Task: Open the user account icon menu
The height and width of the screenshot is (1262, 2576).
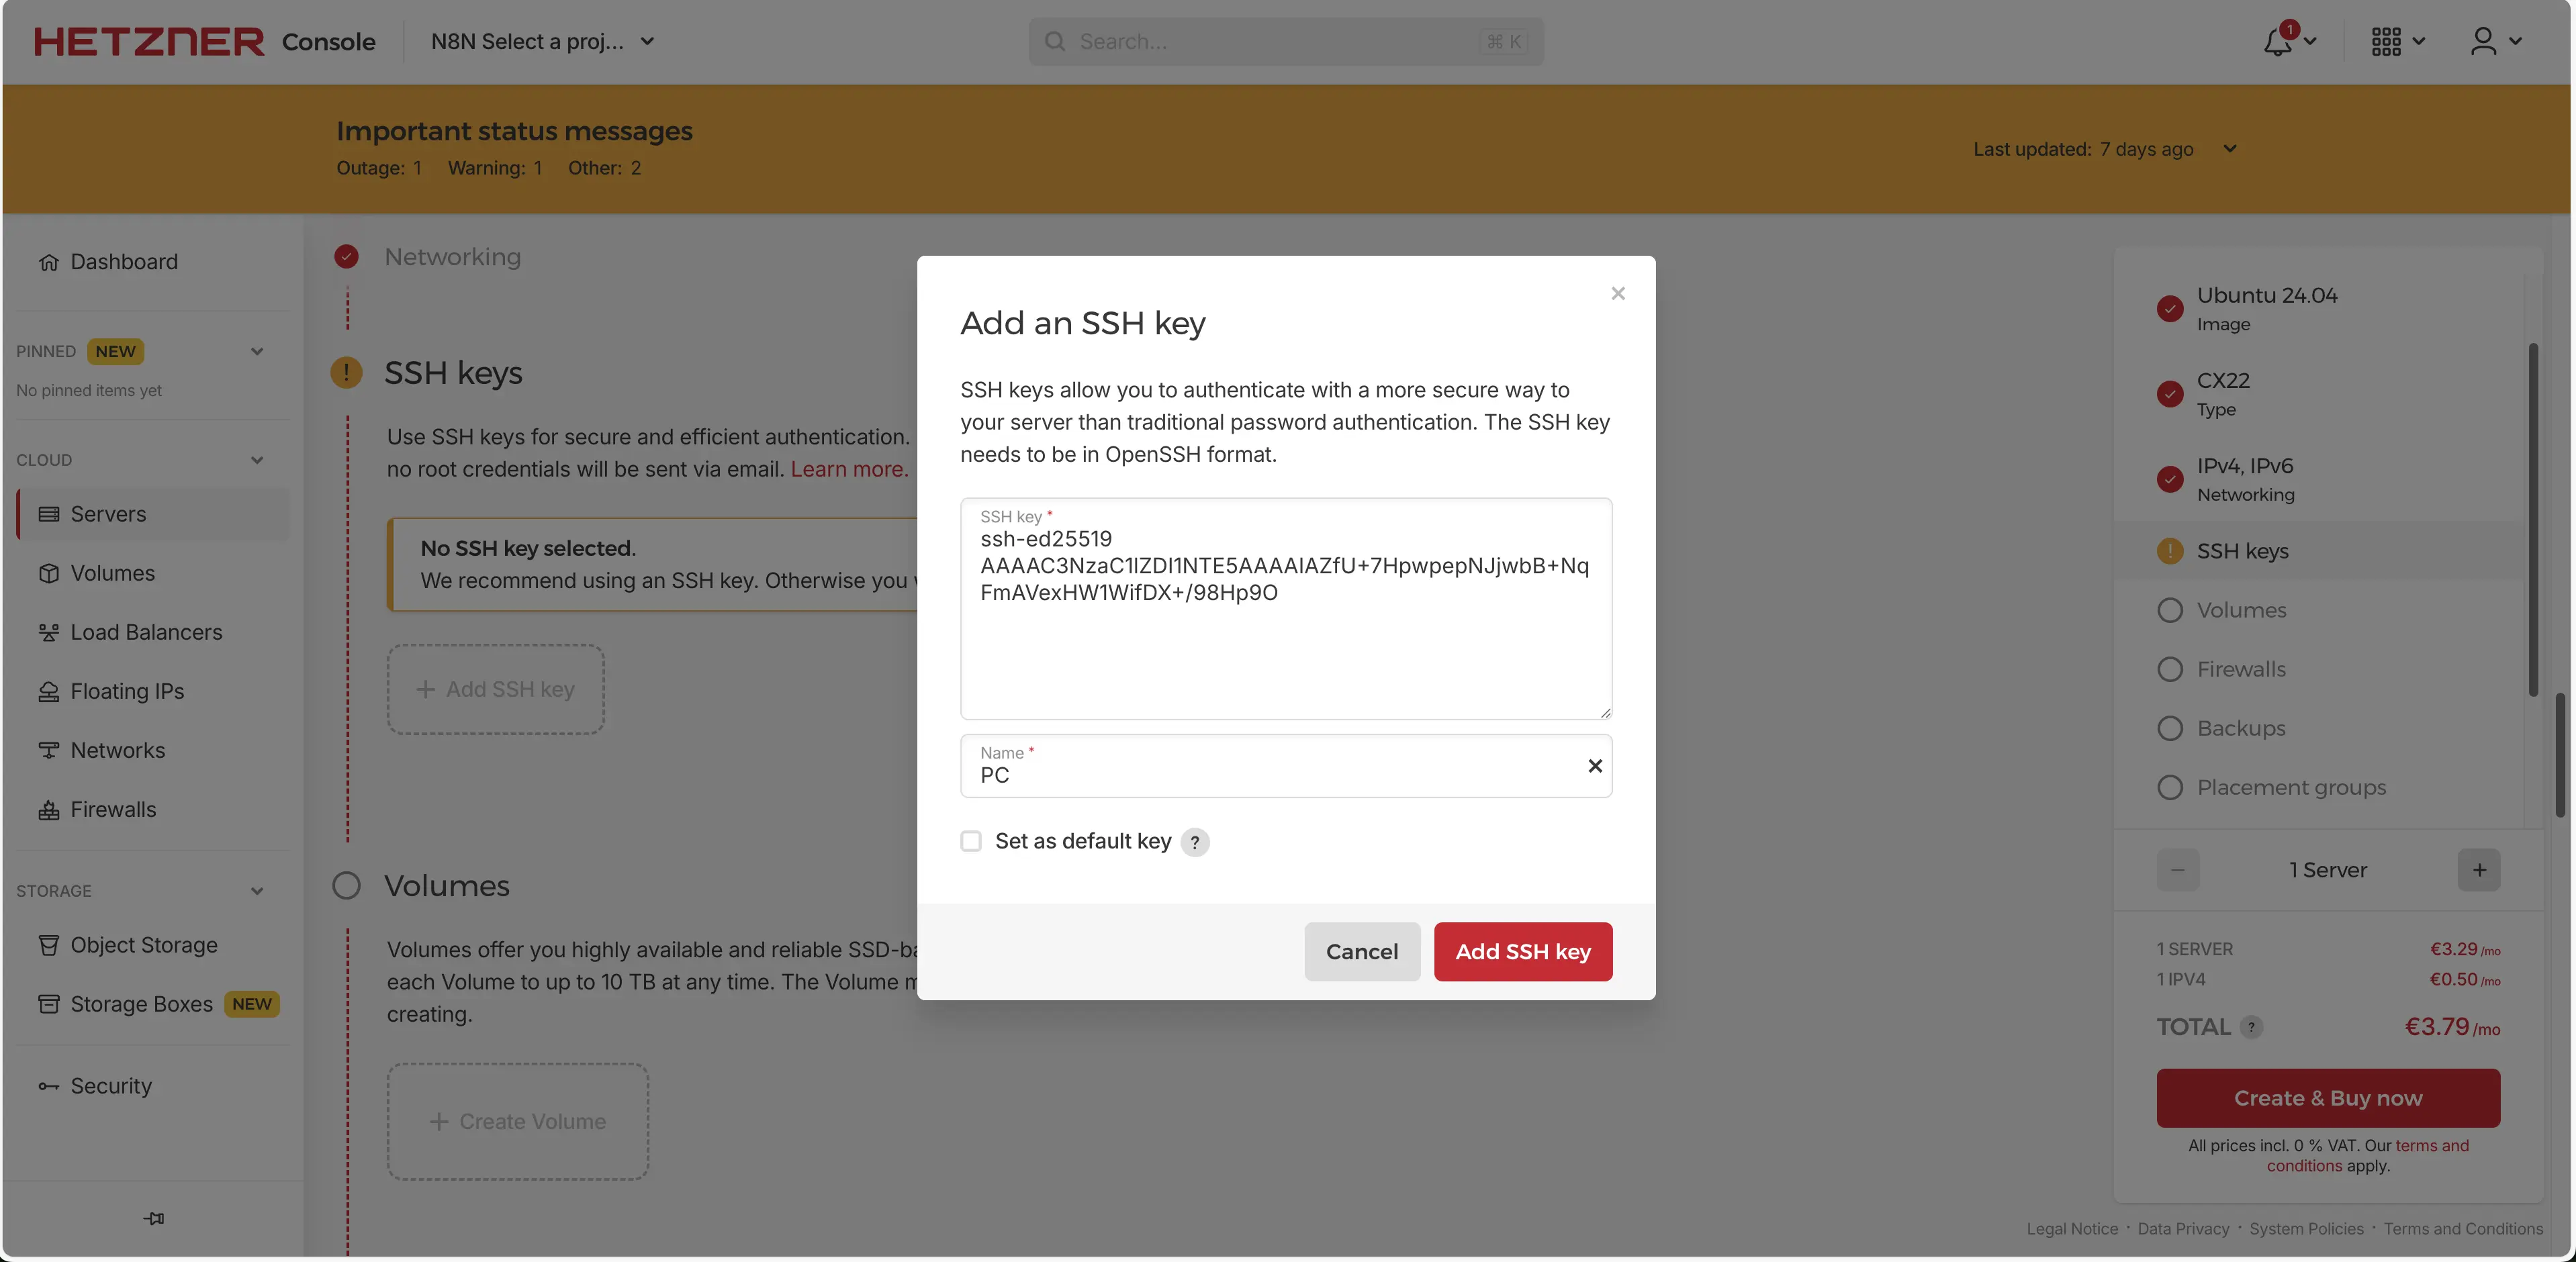Action: click(2483, 42)
